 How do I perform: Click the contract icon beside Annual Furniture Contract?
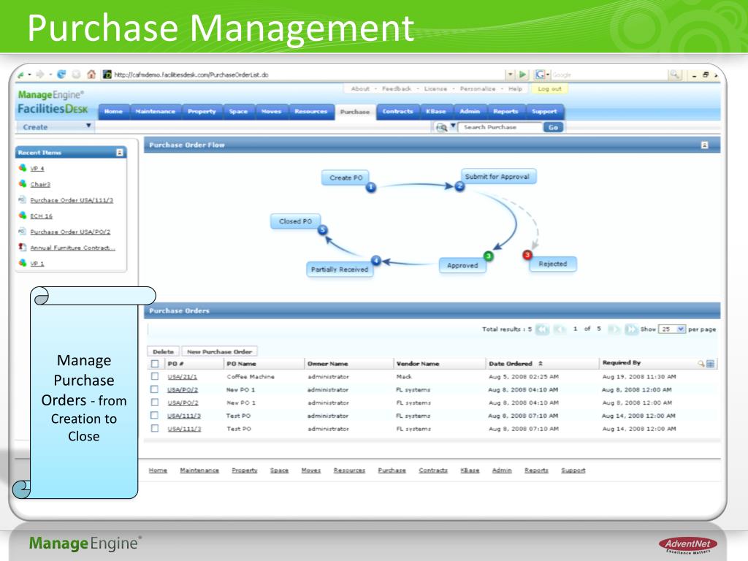coord(22,247)
